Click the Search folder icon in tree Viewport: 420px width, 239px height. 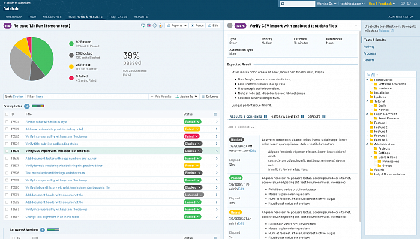click(371, 170)
